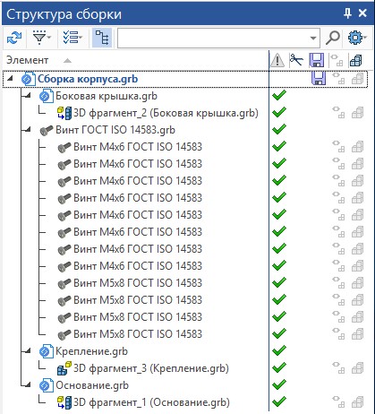Image resolution: width=375 pixels, height=414 pixels.
Task: Collapse the Крепление.grb tree node
Action: 29,351
